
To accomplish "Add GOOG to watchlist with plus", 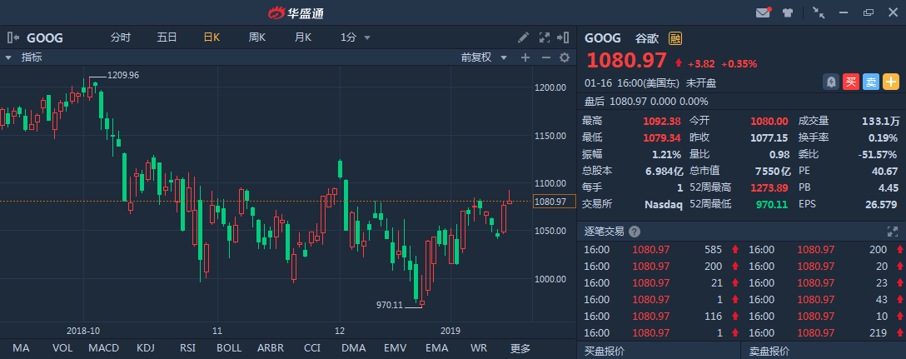I will pyautogui.click(x=890, y=82).
